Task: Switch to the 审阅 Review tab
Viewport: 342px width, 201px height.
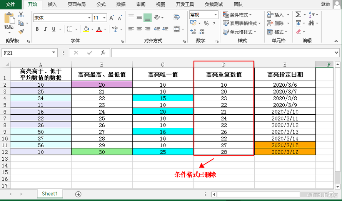Action: (141, 4)
